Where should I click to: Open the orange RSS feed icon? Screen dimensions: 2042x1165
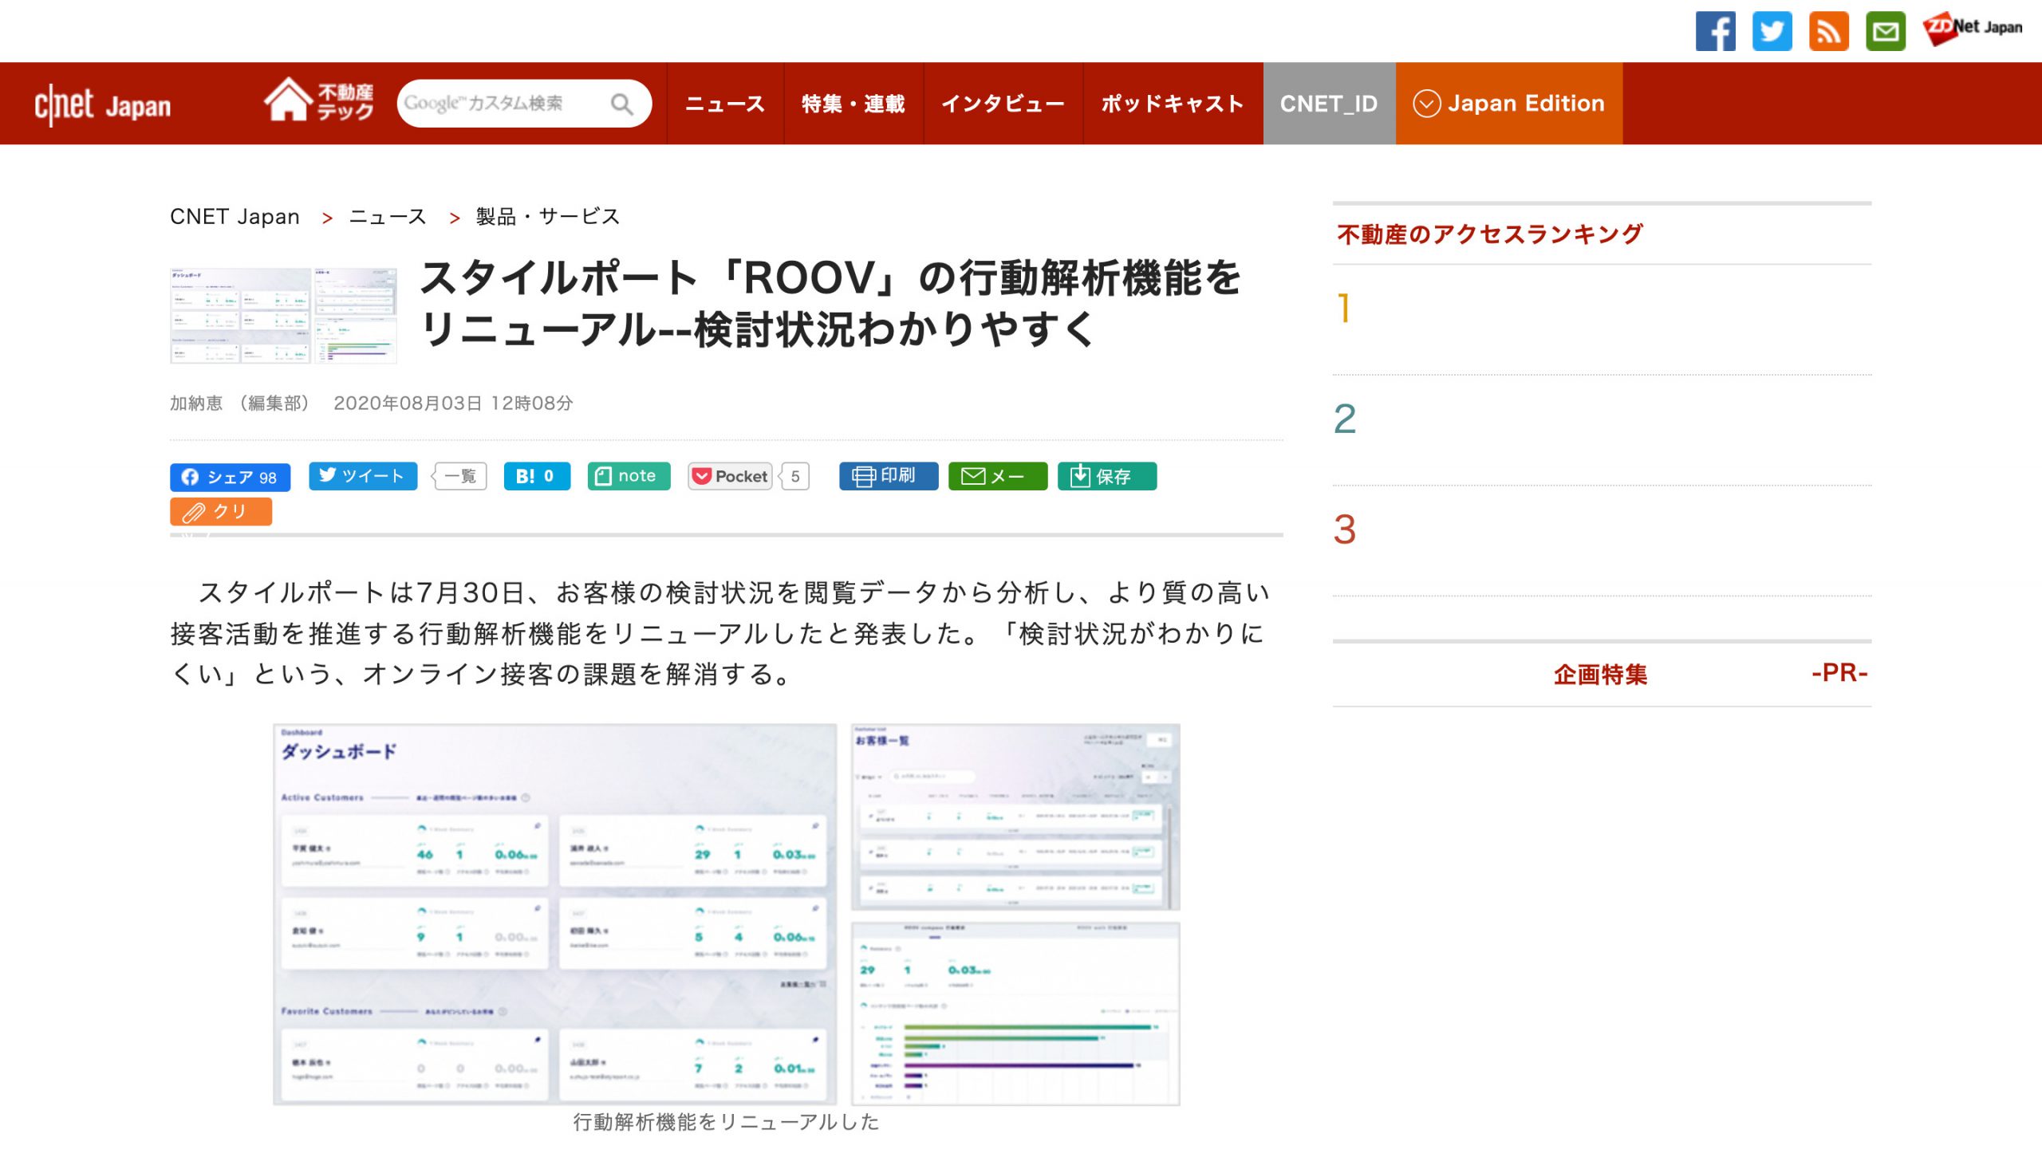(1828, 31)
